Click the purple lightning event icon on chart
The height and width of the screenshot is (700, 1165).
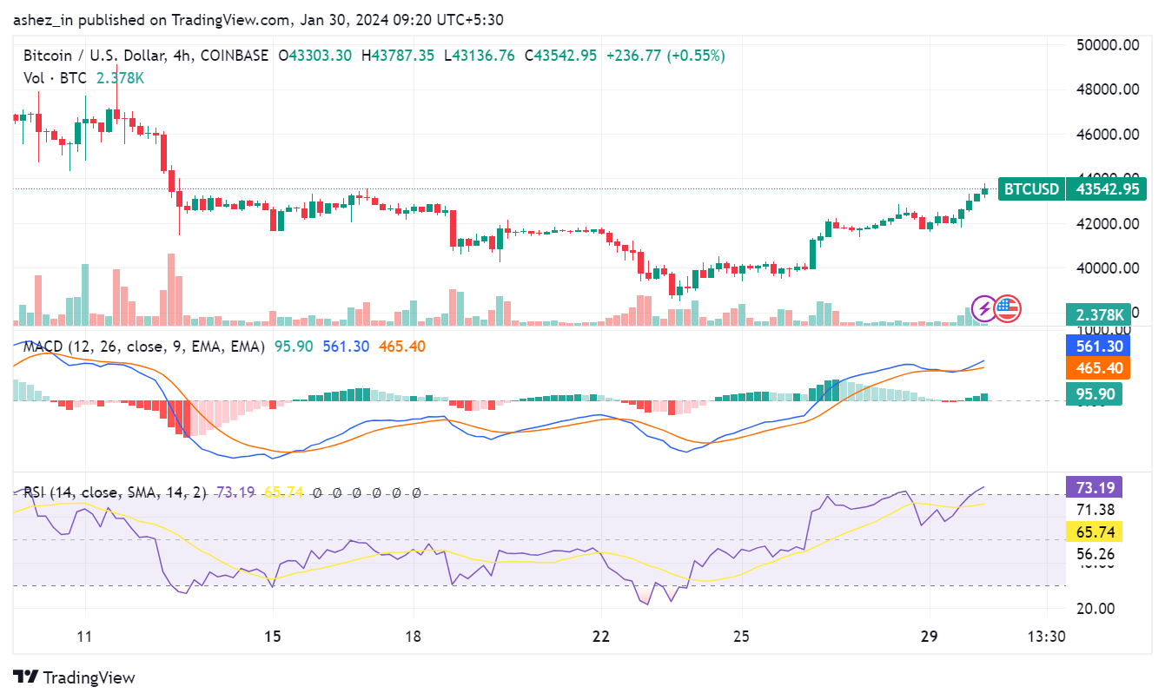[983, 308]
